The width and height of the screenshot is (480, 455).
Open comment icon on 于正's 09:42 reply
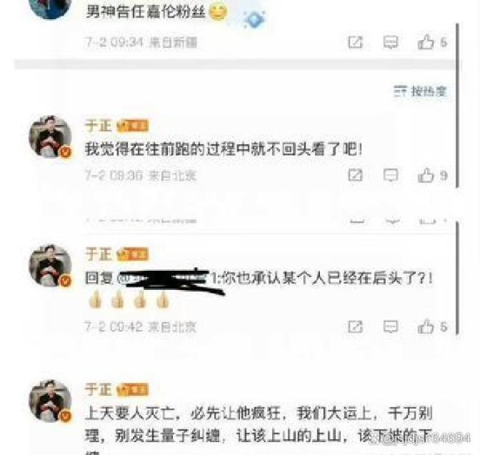[x=390, y=327]
